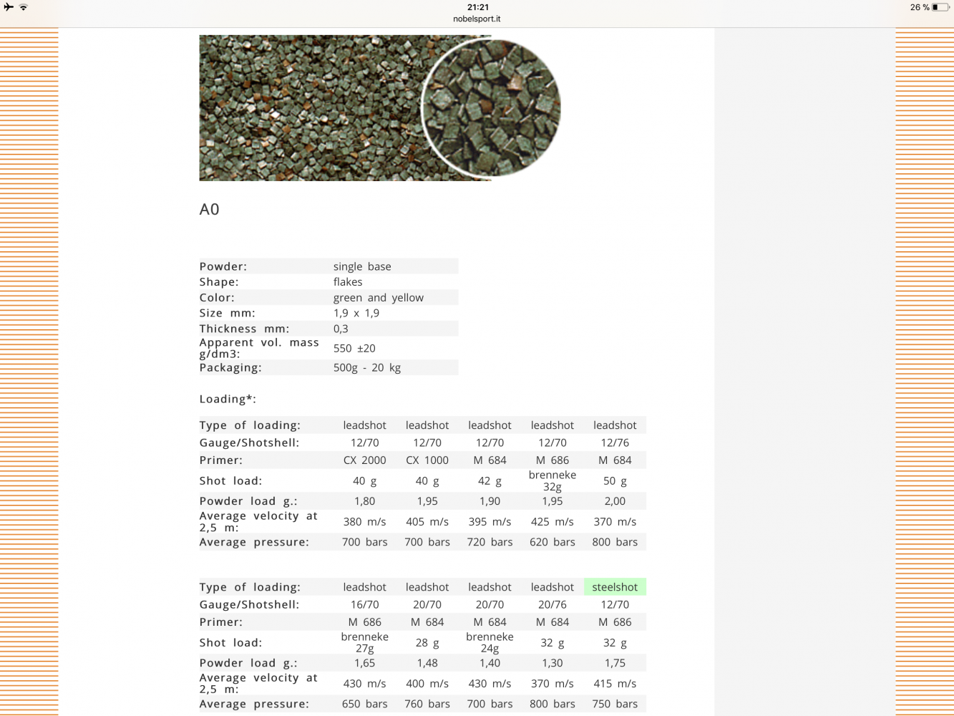Tap the '750 bars' pressure cell

click(615, 704)
